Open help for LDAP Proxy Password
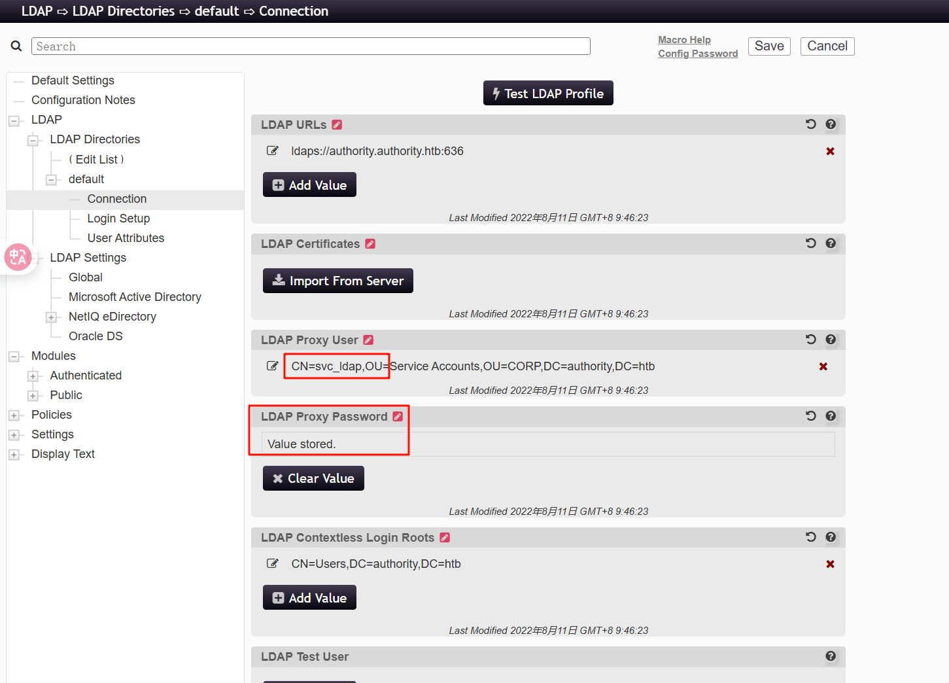Image resolution: width=949 pixels, height=683 pixels. 830,416
